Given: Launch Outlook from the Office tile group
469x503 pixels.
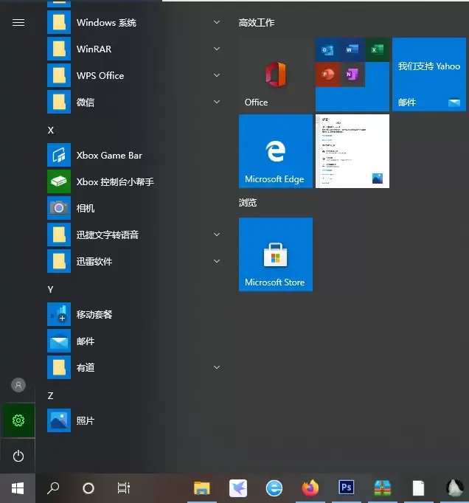Looking at the screenshot, I should pyautogui.click(x=327, y=49).
